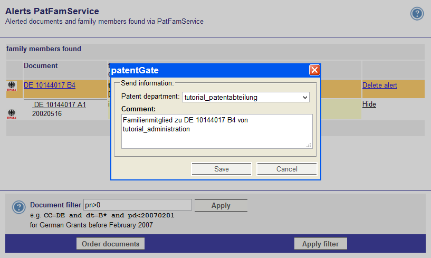Image resolution: width=431 pixels, height=258 pixels.
Task: Cancel the patentGate dialog
Action: (286, 169)
